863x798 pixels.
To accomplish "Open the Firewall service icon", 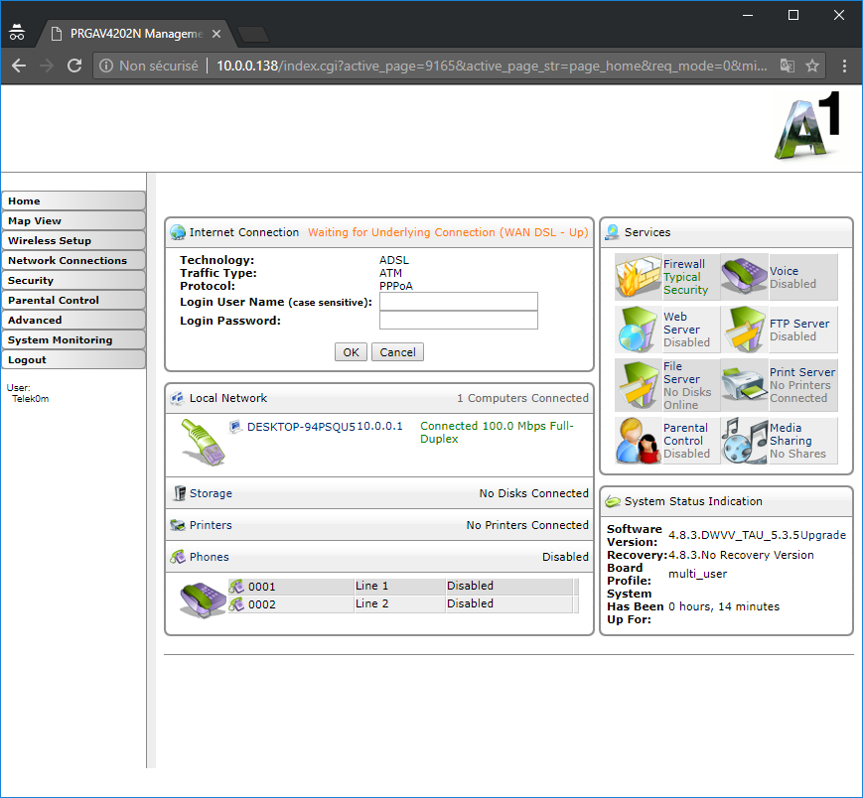I will point(638,277).
